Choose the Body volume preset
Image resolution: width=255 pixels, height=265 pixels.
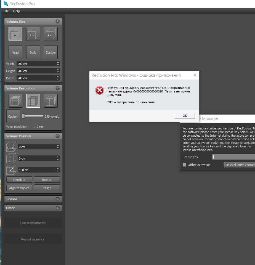click(x=33, y=52)
